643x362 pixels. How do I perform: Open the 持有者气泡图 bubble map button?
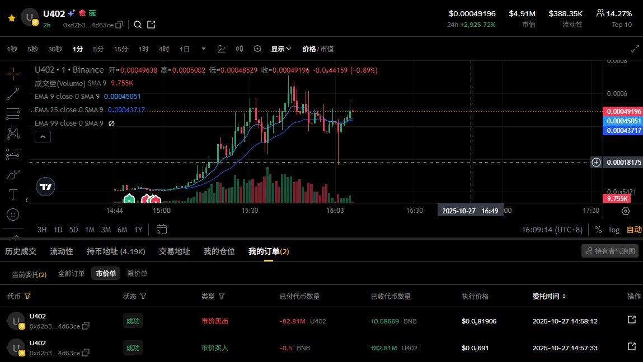[610, 251]
